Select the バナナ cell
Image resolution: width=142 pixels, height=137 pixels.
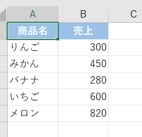coord(33,80)
